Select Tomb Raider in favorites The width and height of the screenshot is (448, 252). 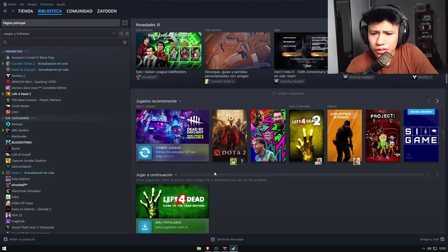coord(20,106)
